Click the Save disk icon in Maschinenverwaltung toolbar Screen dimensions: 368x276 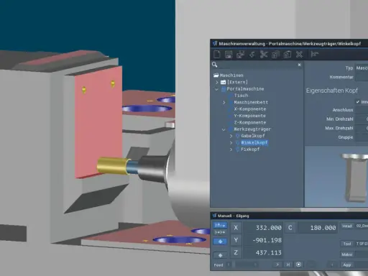[x=229, y=55]
